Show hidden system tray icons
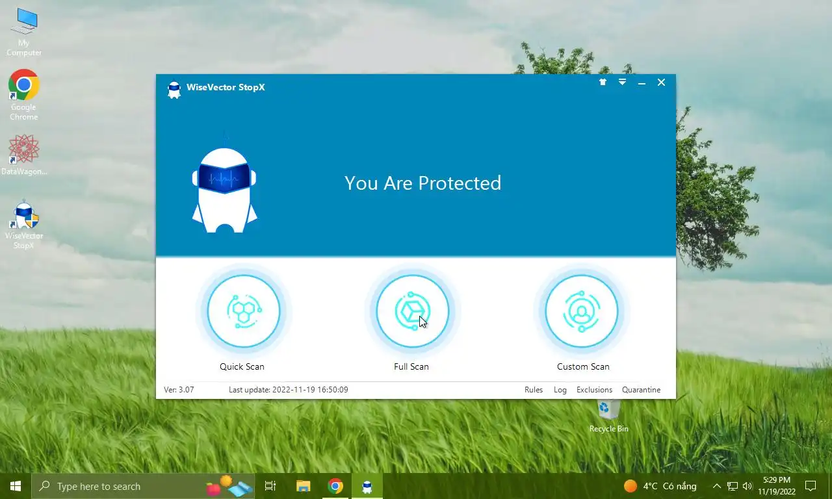 pos(716,486)
